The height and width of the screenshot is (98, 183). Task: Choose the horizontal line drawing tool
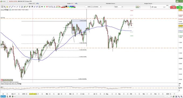[x=15, y=7]
